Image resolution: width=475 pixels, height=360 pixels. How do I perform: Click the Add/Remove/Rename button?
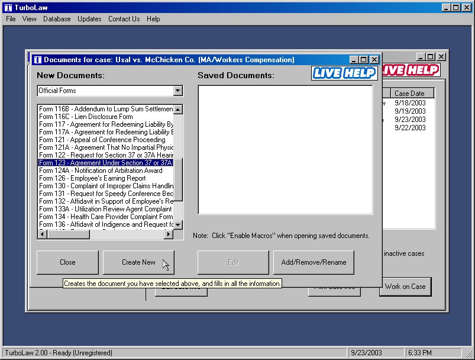click(314, 262)
